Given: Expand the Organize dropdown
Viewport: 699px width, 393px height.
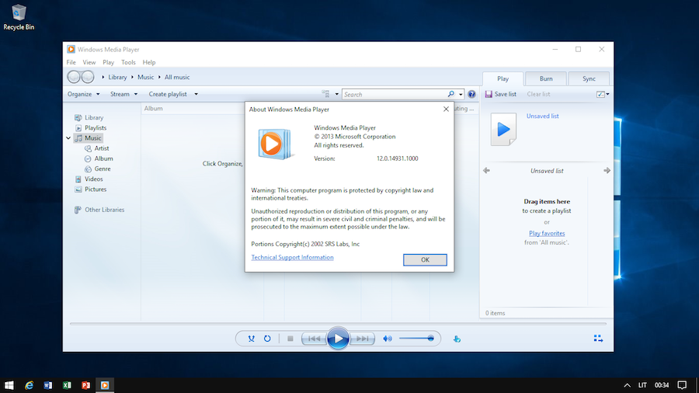Looking at the screenshot, I should 83,94.
